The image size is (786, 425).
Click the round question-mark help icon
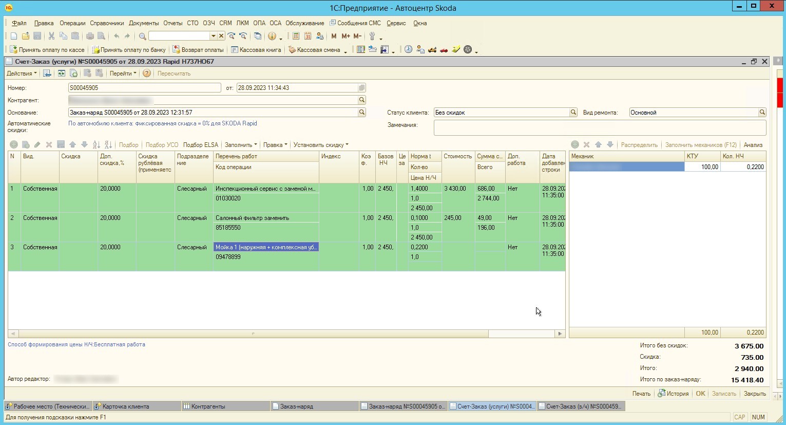(147, 73)
